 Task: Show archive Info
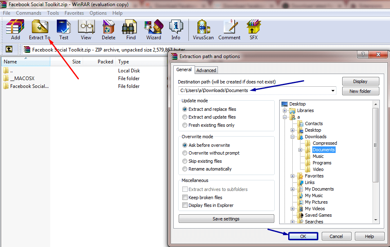click(x=176, y=27)
